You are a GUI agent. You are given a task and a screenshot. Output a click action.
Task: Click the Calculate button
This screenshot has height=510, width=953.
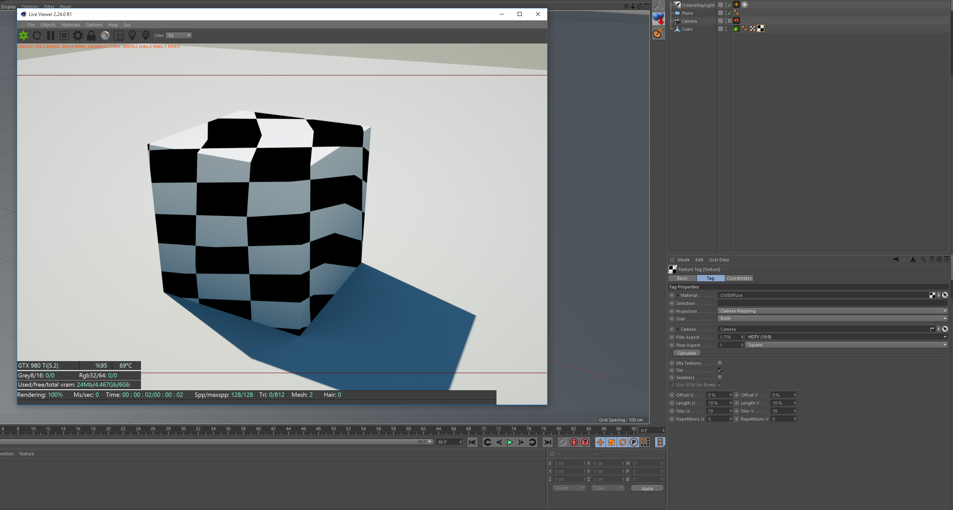click(x=687, y=353)
